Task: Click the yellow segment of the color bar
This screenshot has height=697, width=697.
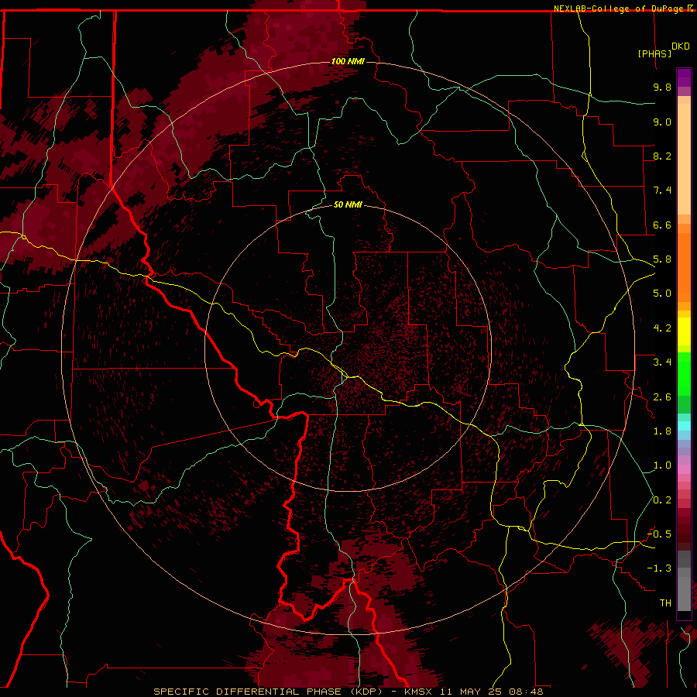Action: 684,331
